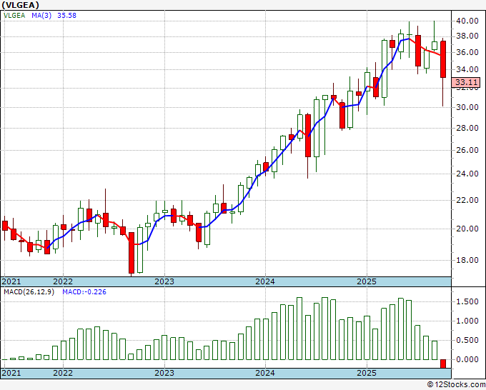486x390 pixels.
Task: Click the 28.00 price axis label
Action: 467,128
